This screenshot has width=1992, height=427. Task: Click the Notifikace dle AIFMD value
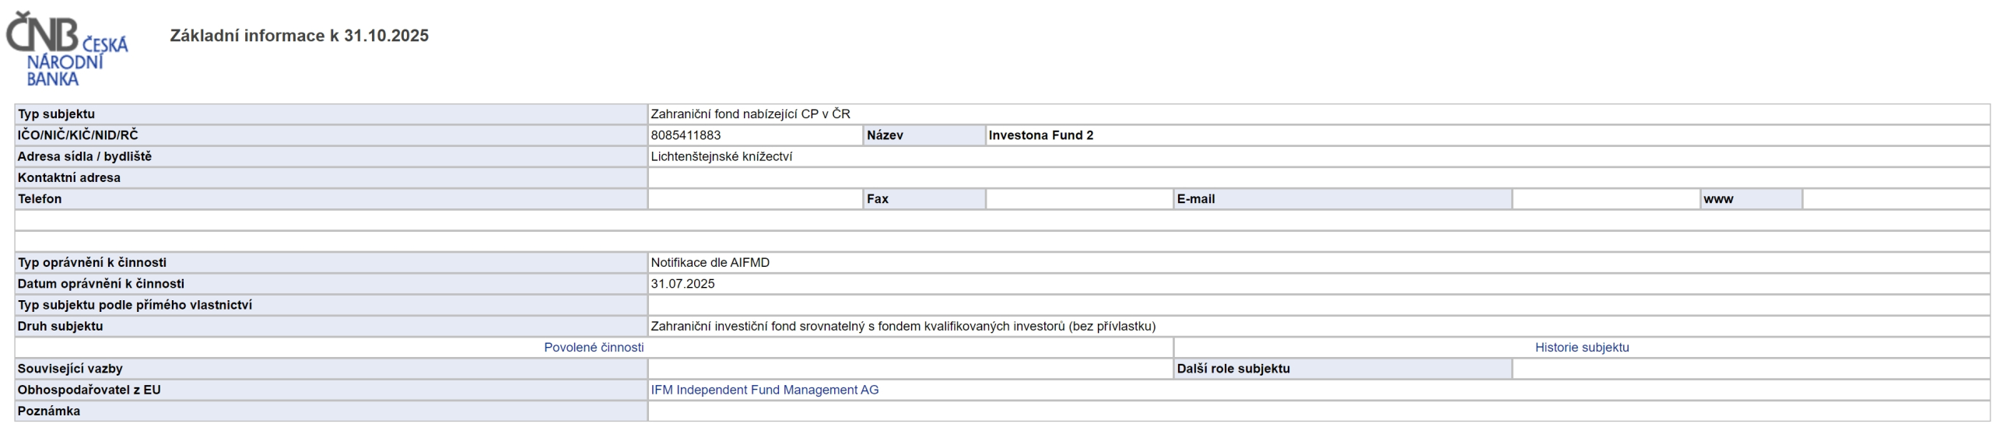[x=710, y=263]
